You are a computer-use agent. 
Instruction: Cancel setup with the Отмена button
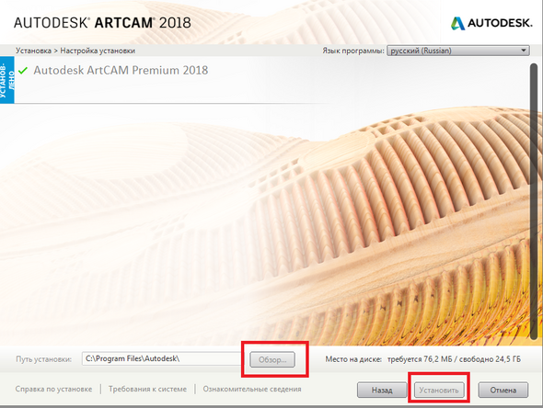[503, 390]
